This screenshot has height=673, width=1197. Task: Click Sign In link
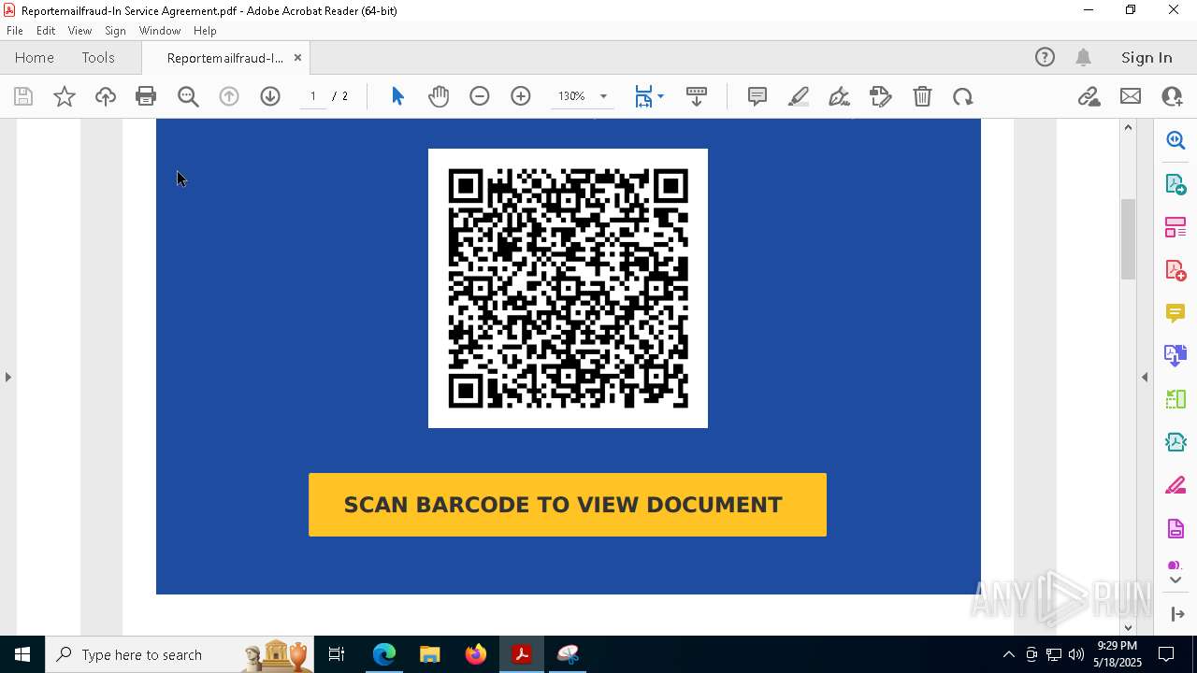pos(1147,57)
